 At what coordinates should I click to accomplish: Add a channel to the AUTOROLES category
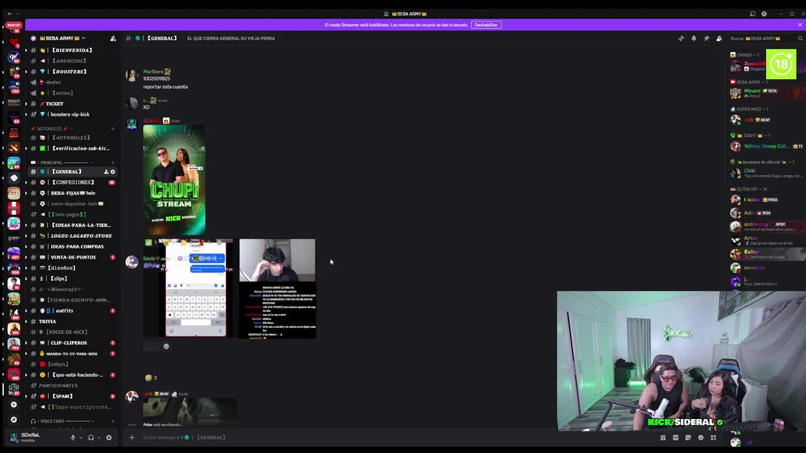(x=112, y=128)
